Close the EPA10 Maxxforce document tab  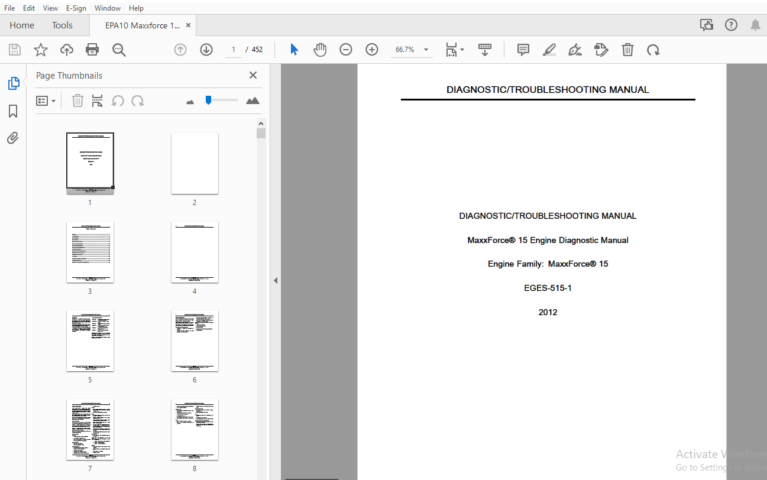(188, 25)
